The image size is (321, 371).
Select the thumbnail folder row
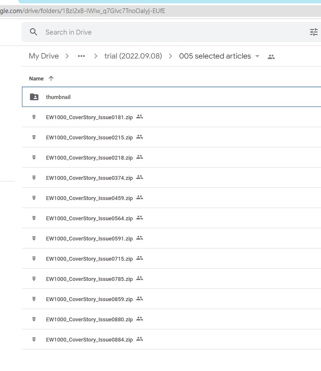click(x=169, y=97)
